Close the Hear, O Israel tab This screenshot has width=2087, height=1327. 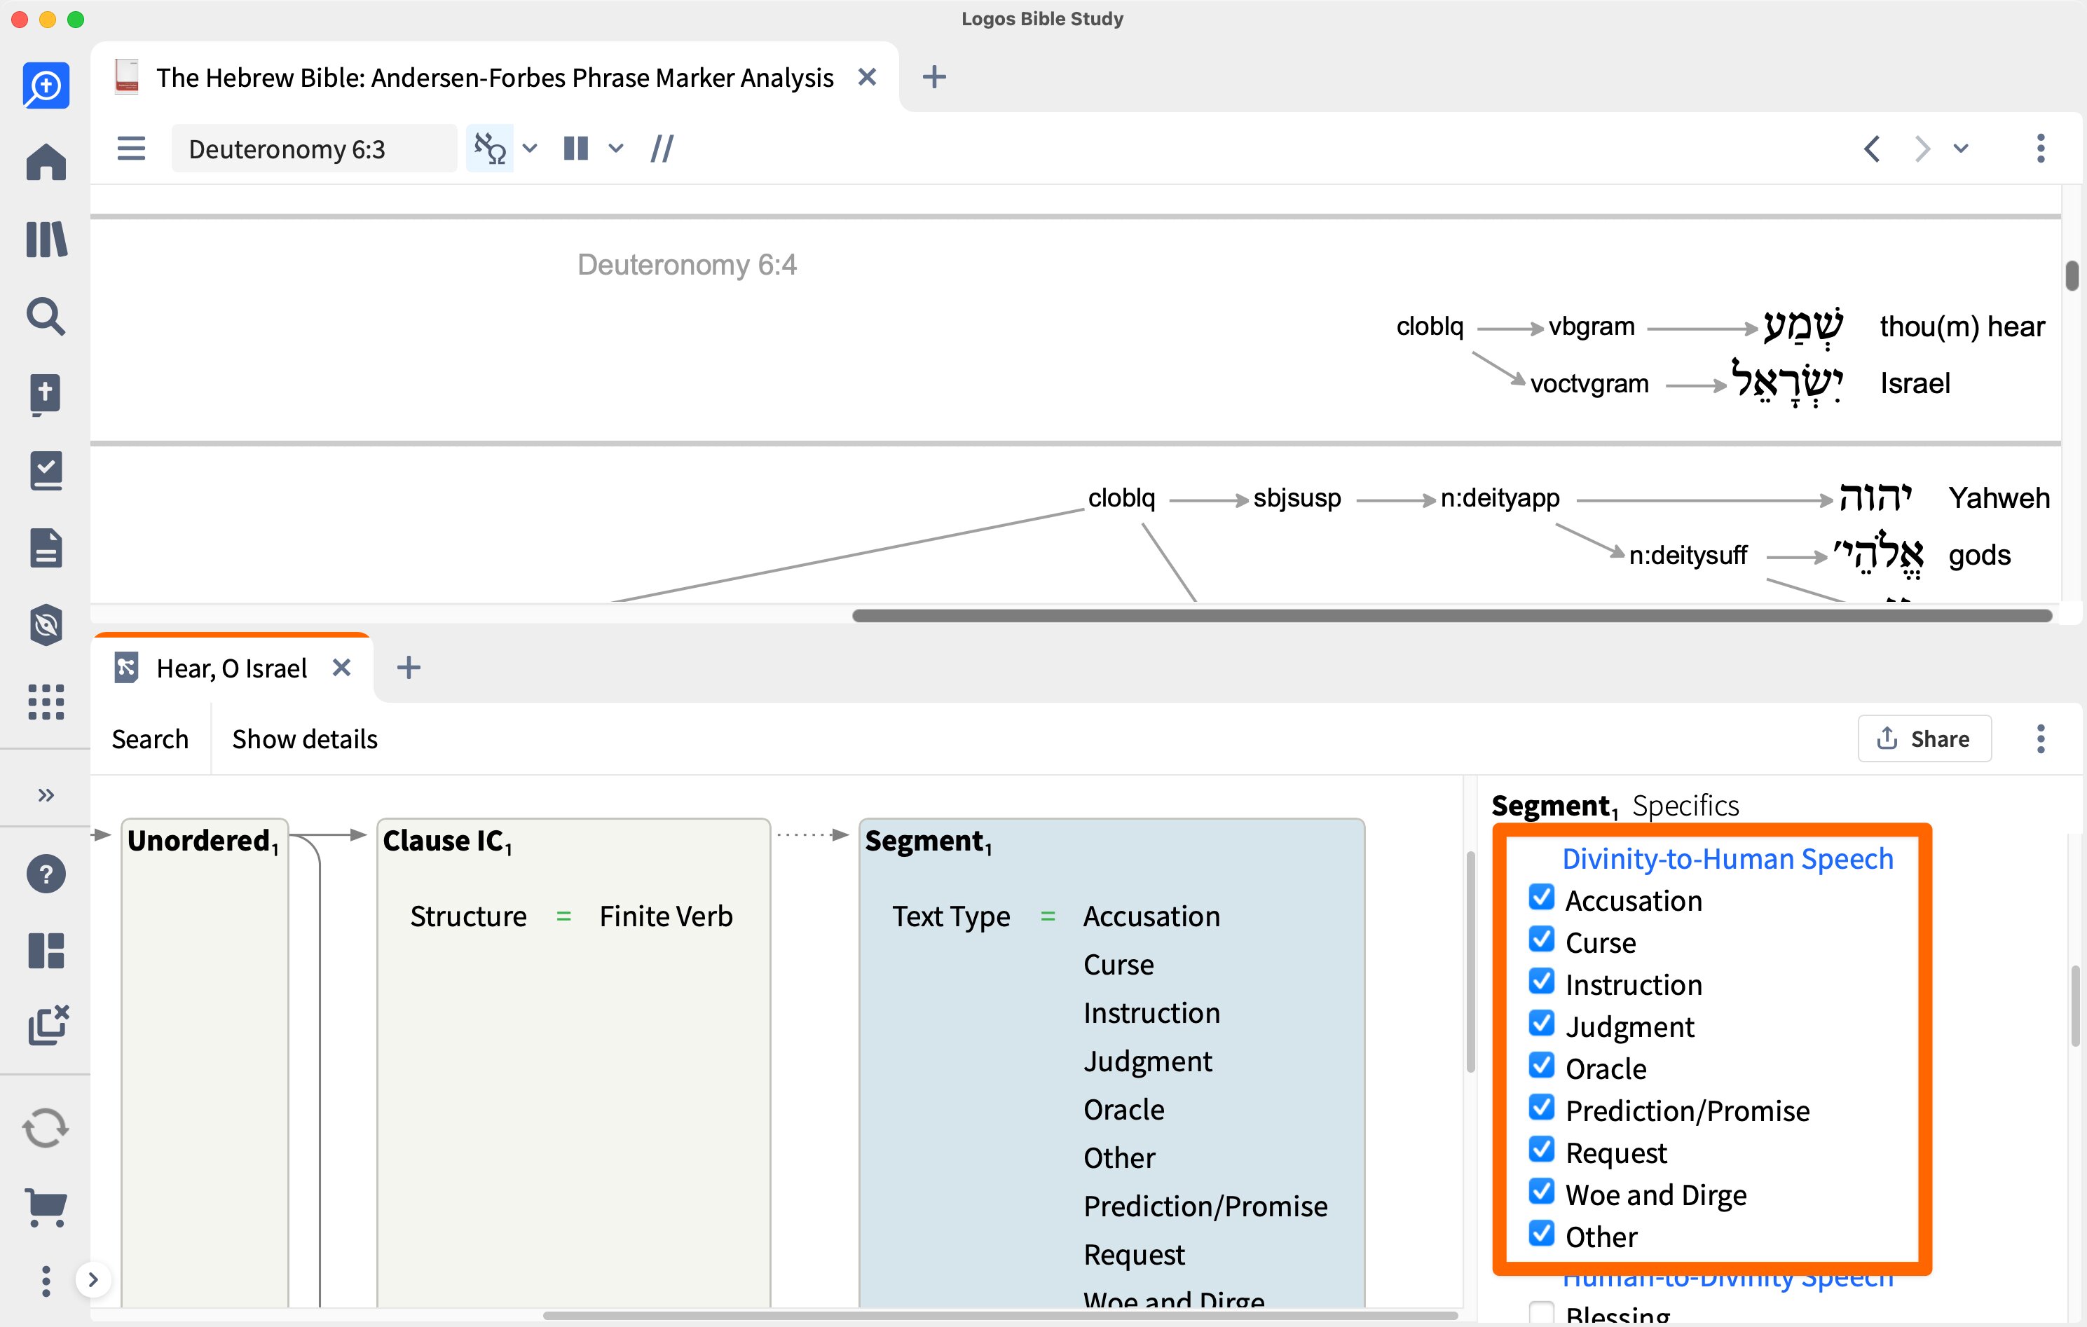pyautogui.click(x=341, y=668)
